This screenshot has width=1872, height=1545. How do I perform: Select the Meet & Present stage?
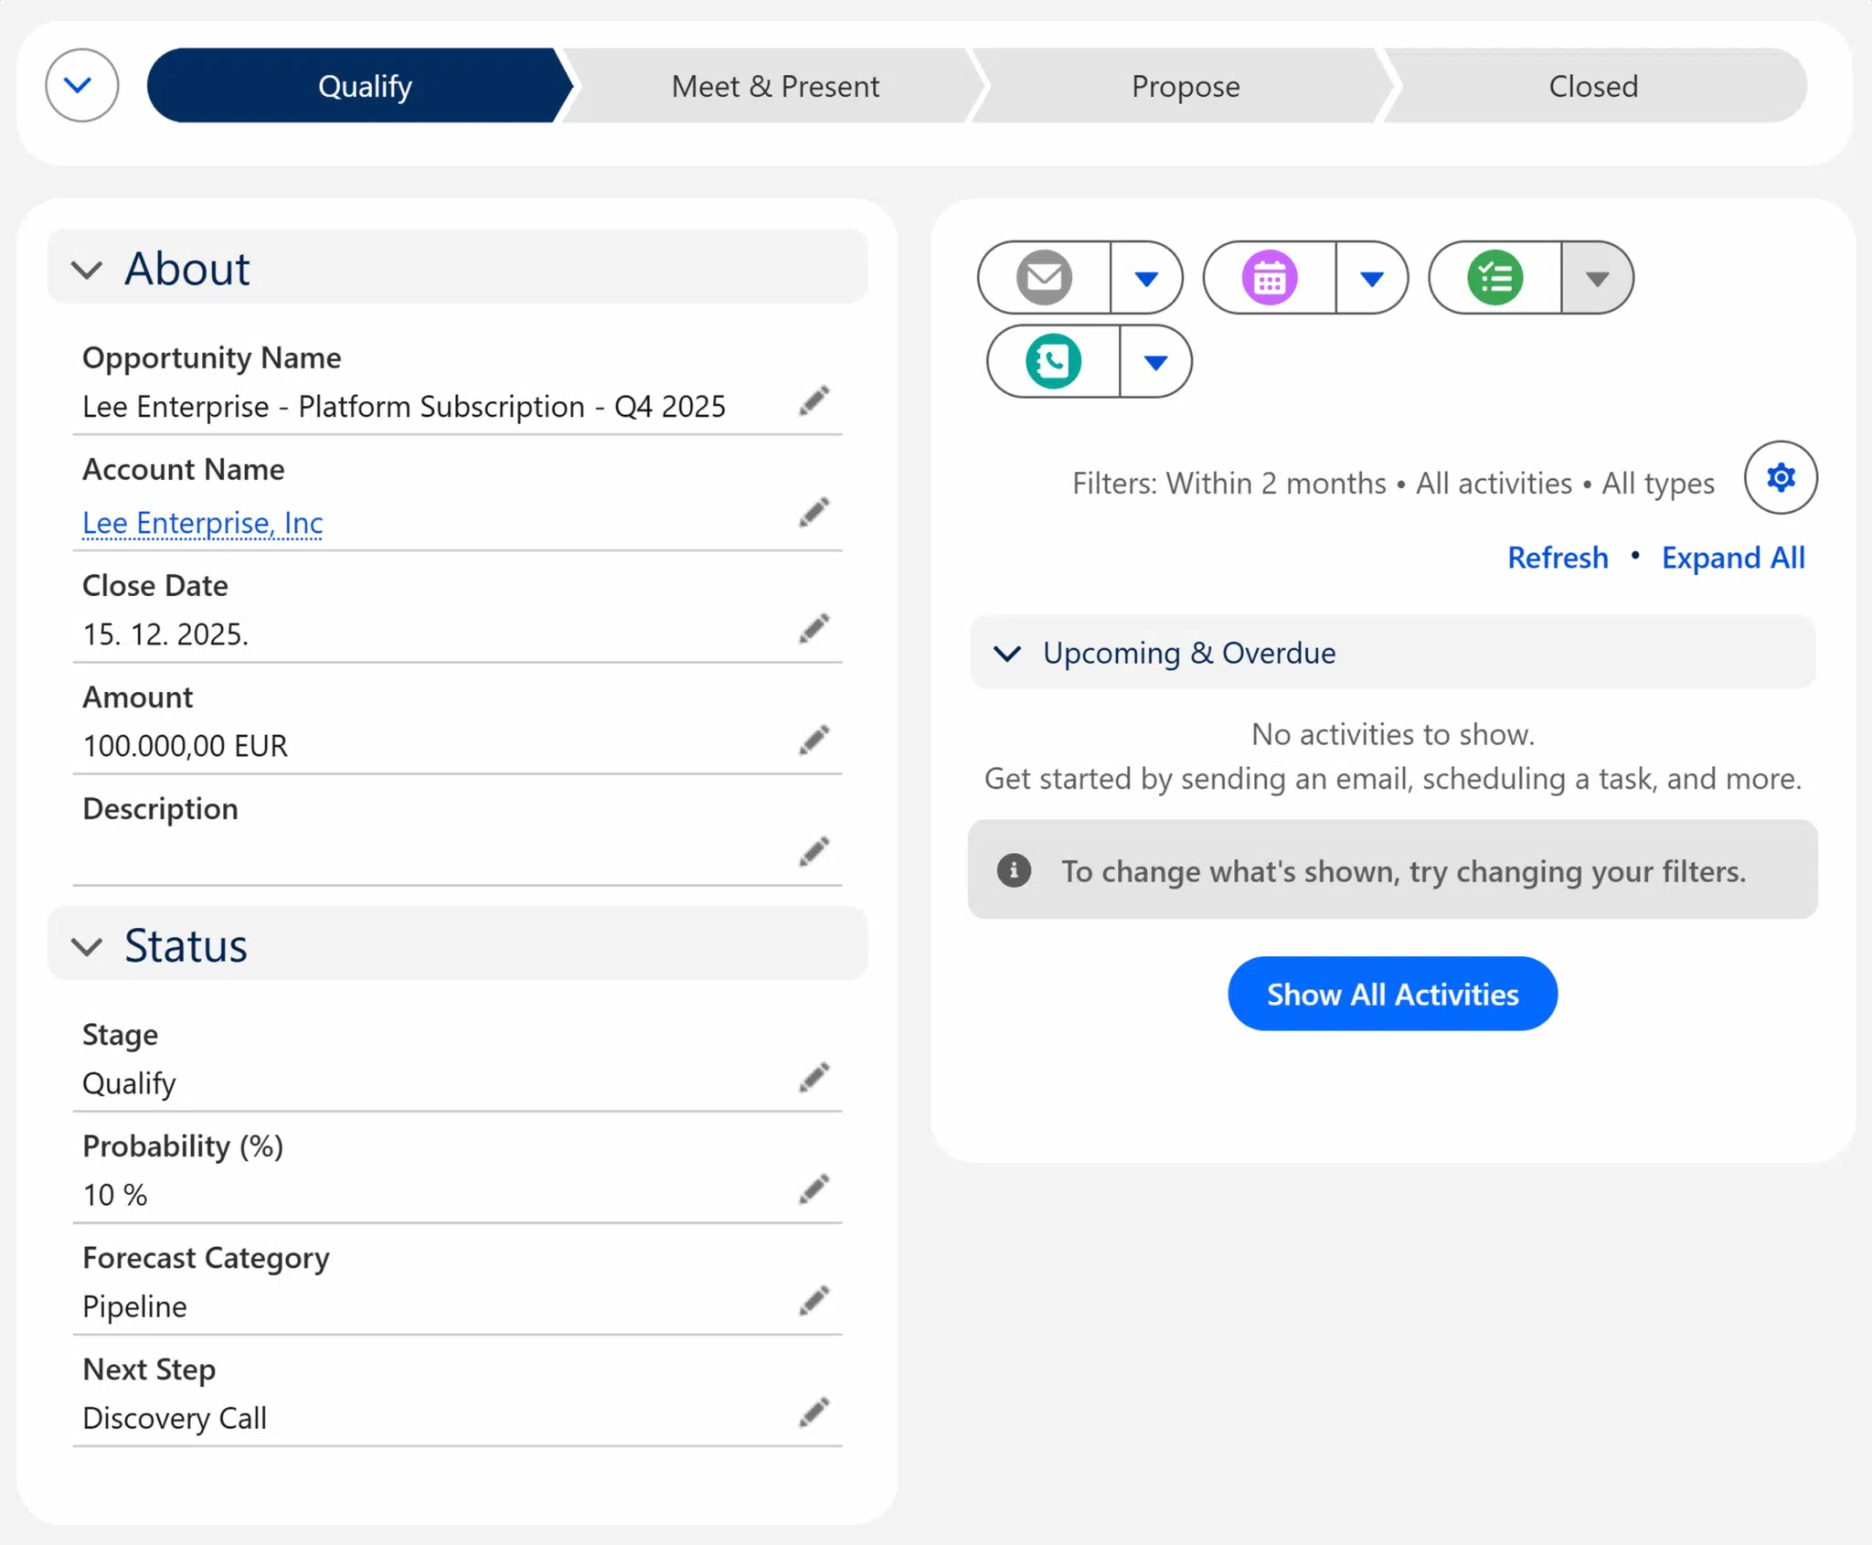tap(775, 85)
